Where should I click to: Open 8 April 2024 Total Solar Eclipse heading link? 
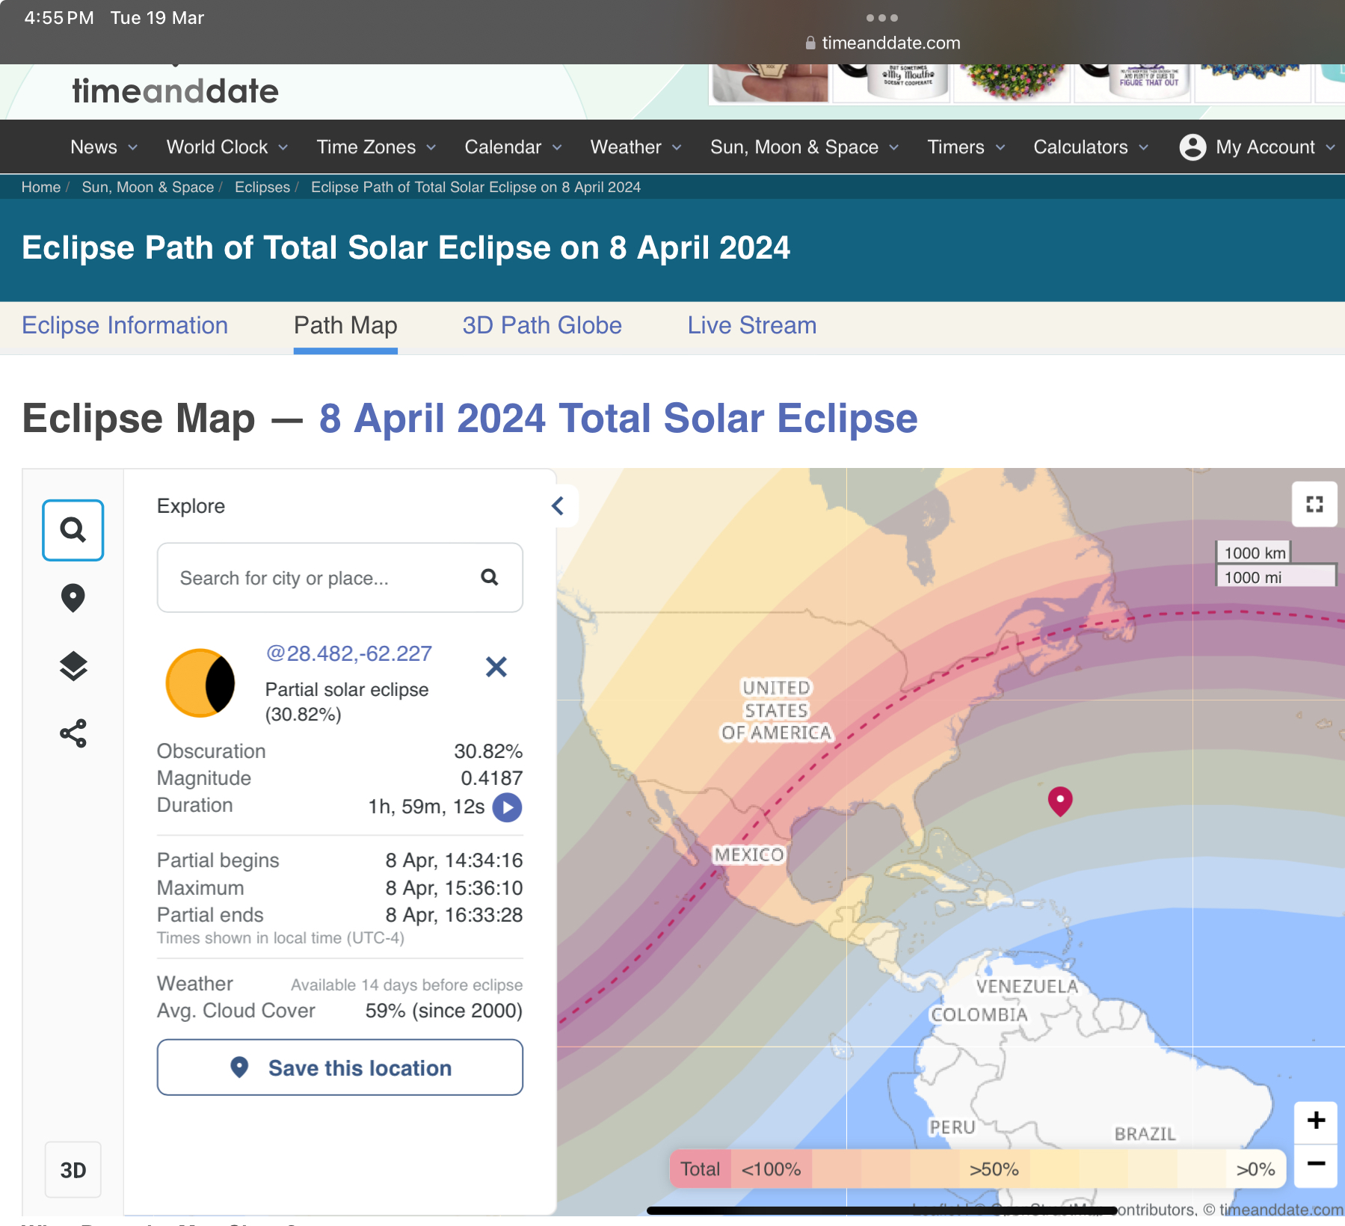(x=618, y=419)
